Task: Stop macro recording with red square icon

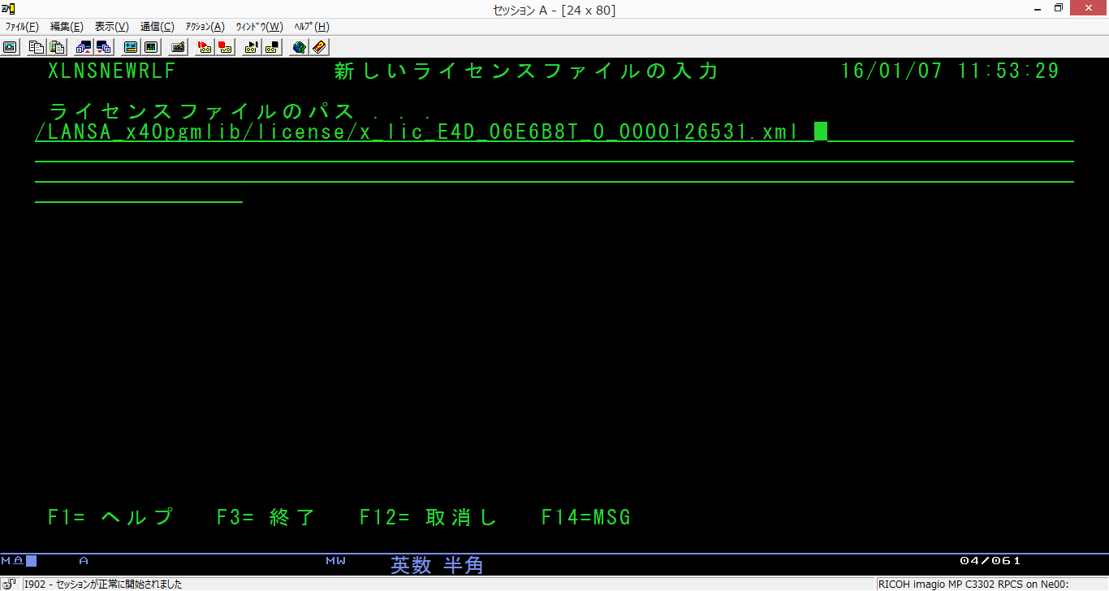Action: point(225,47)
